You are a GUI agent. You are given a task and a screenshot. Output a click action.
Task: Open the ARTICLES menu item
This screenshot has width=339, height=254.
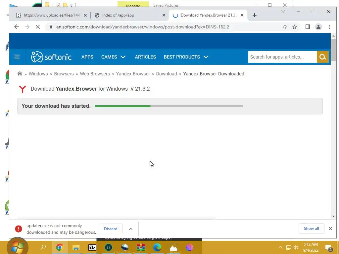(x=145, y=57)
